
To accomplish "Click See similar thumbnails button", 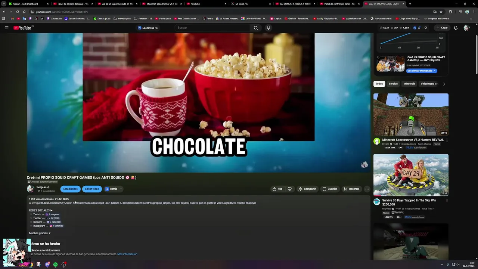I will [422, 71].
